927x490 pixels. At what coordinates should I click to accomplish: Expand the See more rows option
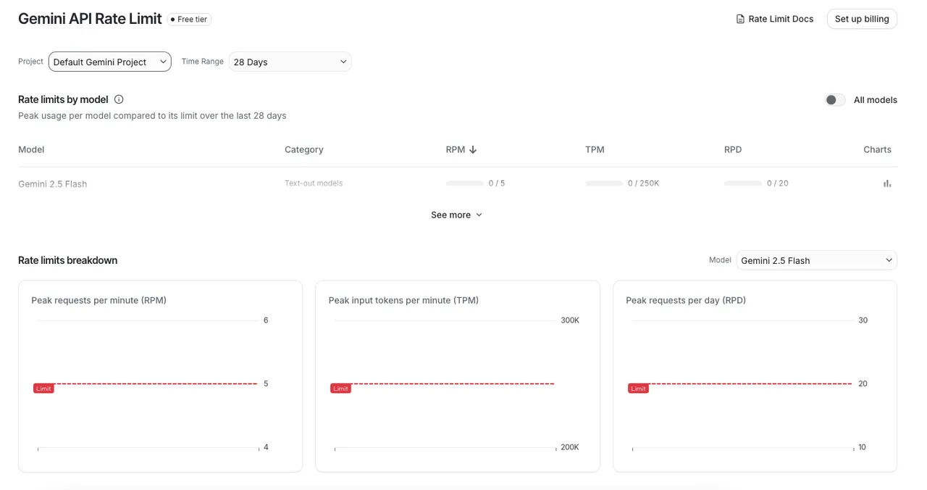click(456, 215)
